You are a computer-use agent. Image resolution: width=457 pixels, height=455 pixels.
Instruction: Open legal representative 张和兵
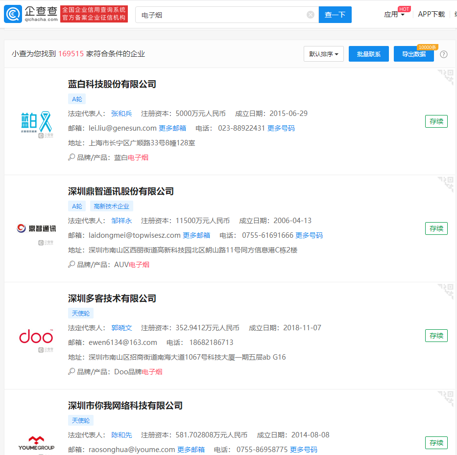coord(121,114)
